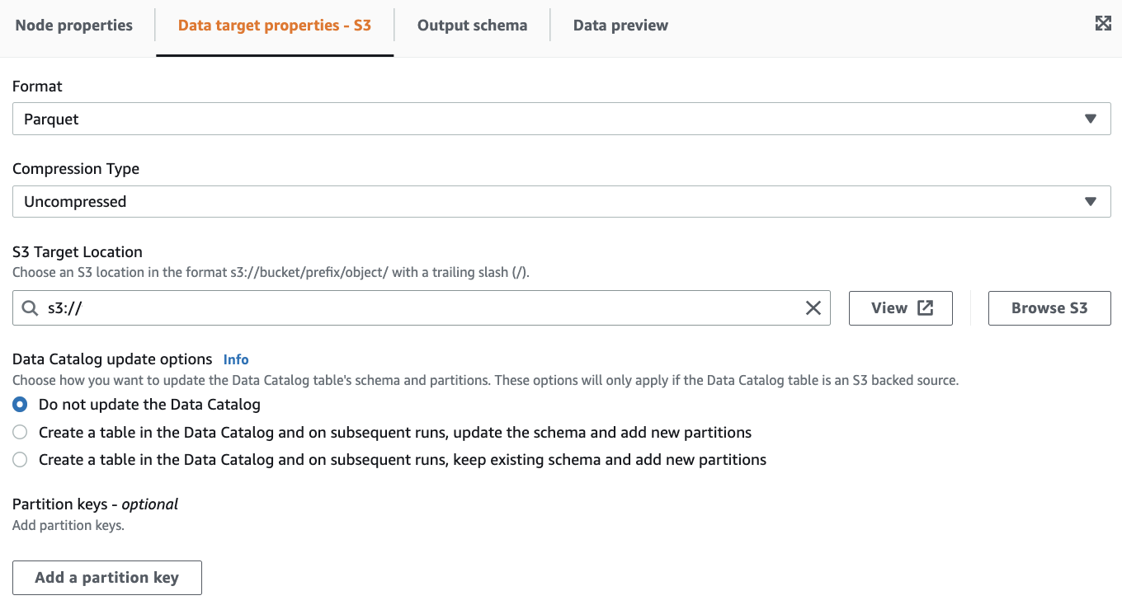Open the Info link for Data Catalog options
1122x605 pixels.
coord(236,359)
